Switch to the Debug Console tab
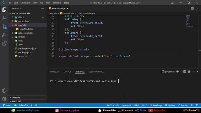 tap(96, 72)
